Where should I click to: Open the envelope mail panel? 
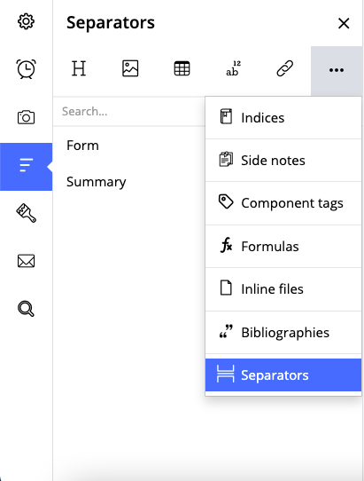pyautogui.click(x=26, y=261)
